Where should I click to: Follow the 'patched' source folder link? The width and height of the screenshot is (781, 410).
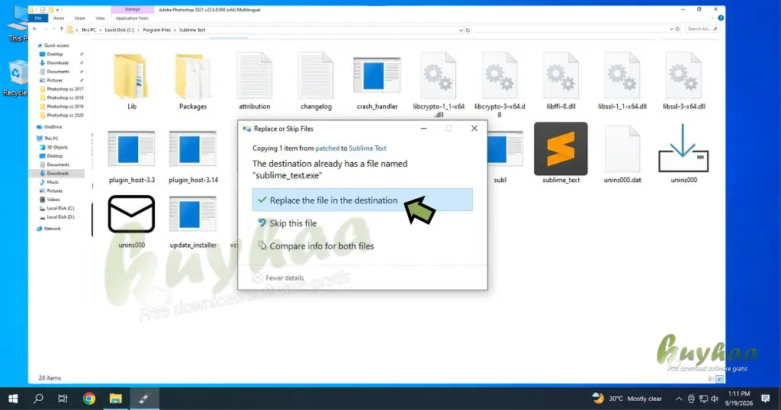[x=327, y=149]
